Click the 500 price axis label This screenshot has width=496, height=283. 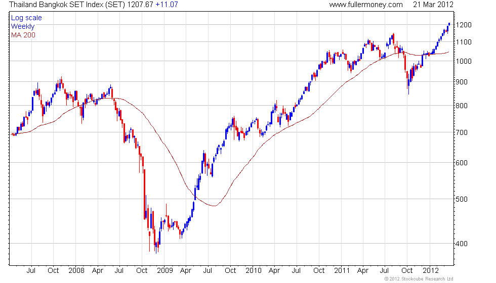click(462, 199)
